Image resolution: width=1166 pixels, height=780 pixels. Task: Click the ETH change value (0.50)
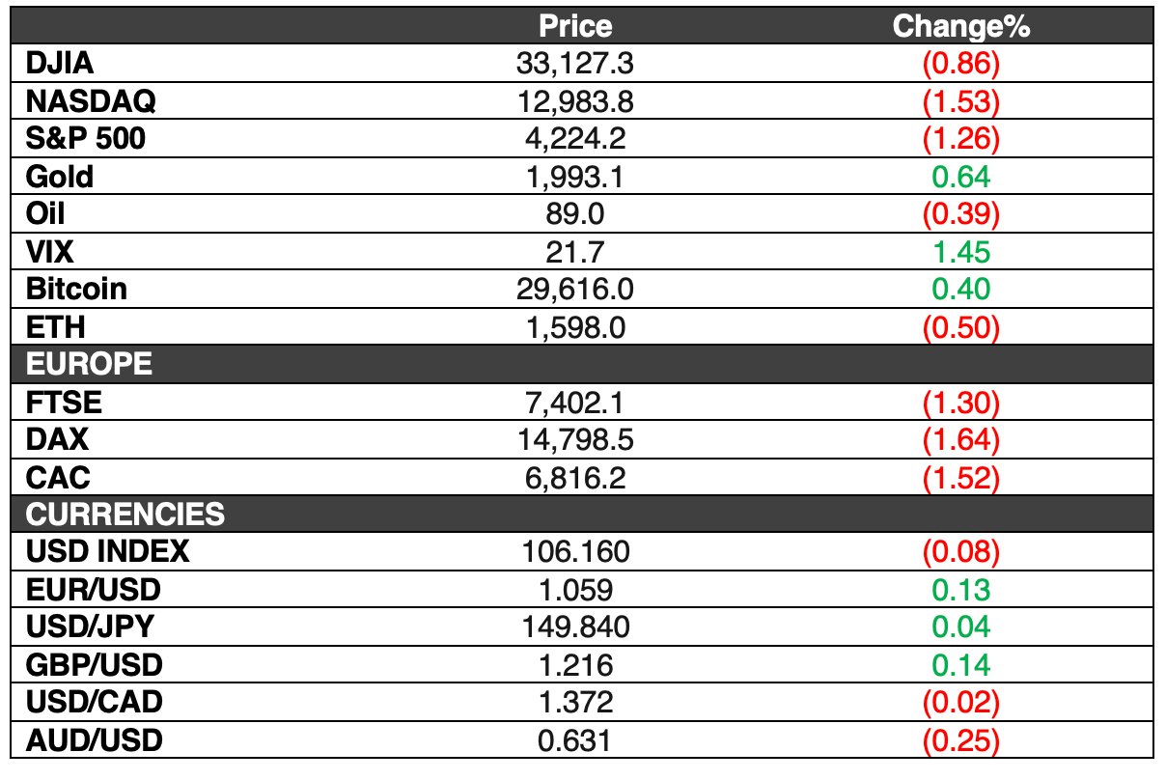[x=960, y=327]
